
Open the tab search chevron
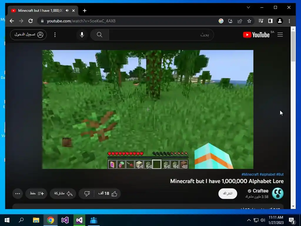(248, 7)
